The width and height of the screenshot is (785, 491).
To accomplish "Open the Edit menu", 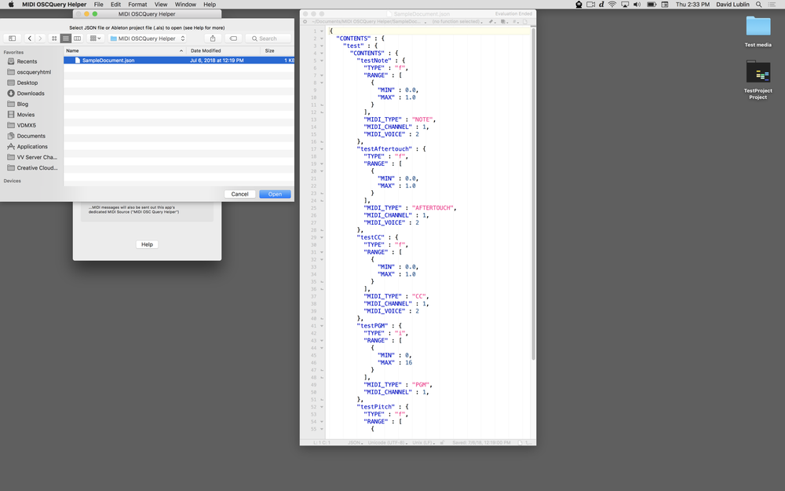I will [x=115, y=5].
